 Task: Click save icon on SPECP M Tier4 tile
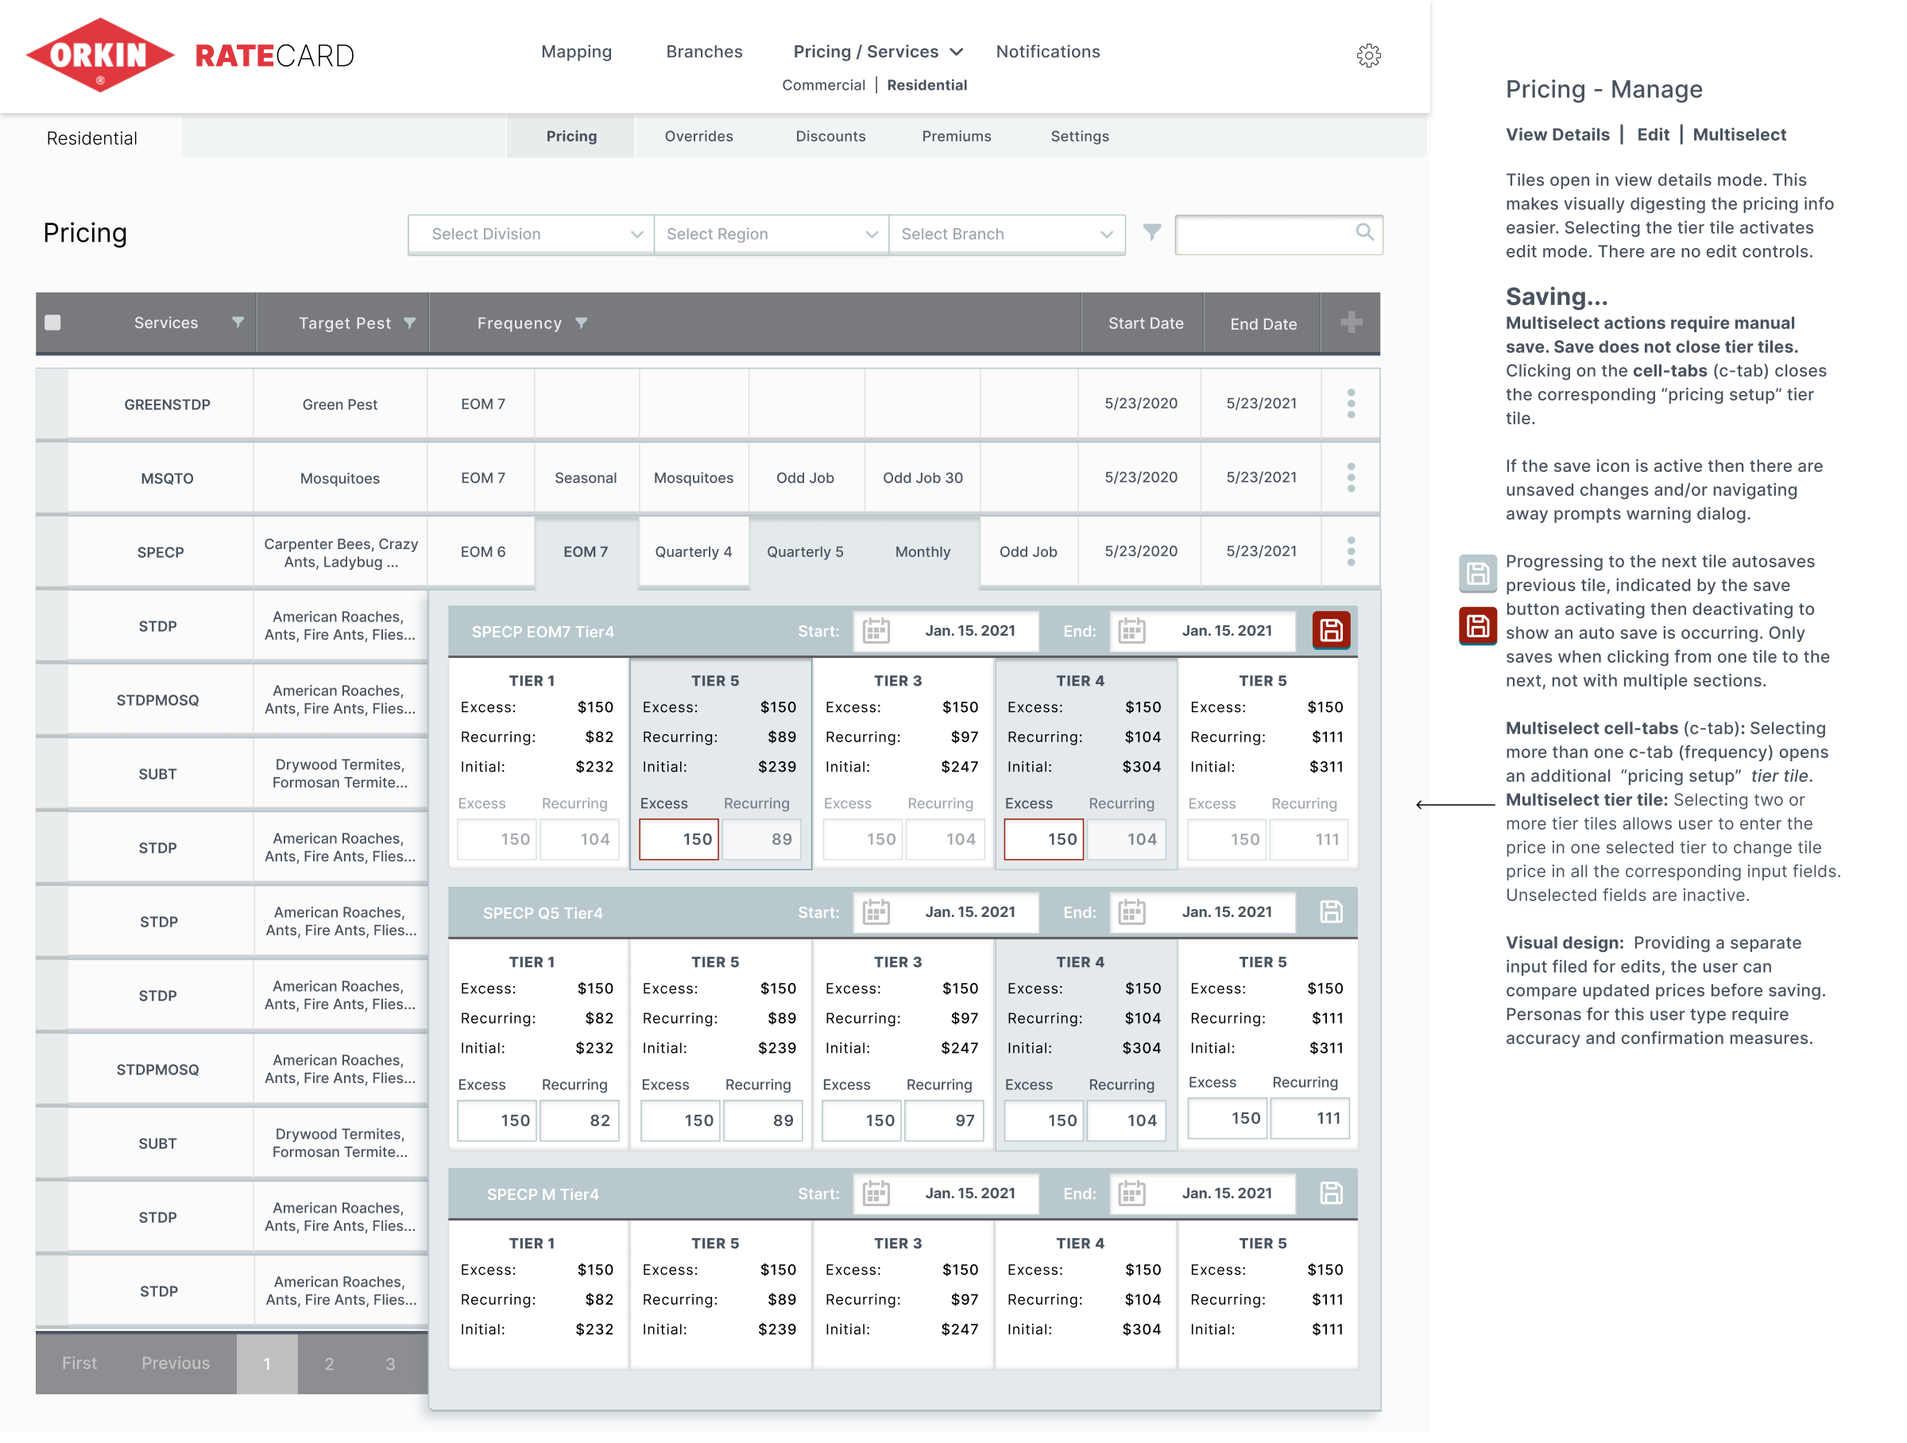1330,1193
